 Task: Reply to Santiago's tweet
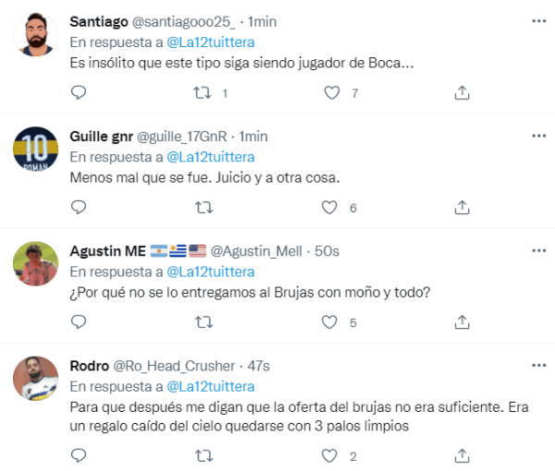tap(79, 92)
